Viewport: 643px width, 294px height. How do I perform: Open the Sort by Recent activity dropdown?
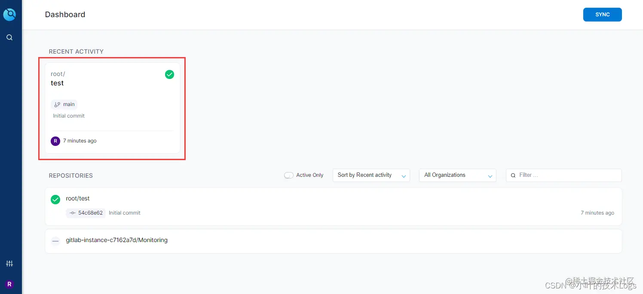371,175
